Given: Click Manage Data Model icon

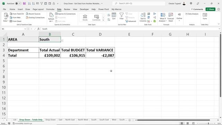Looking at the screenshot, I should click(x=155, y=21).
